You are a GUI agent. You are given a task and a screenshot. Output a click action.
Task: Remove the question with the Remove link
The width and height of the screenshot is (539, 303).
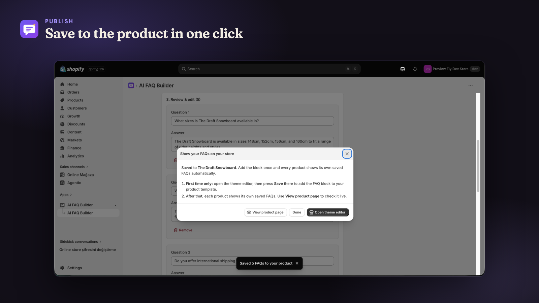pyautogui.click(x=183, y=230)
